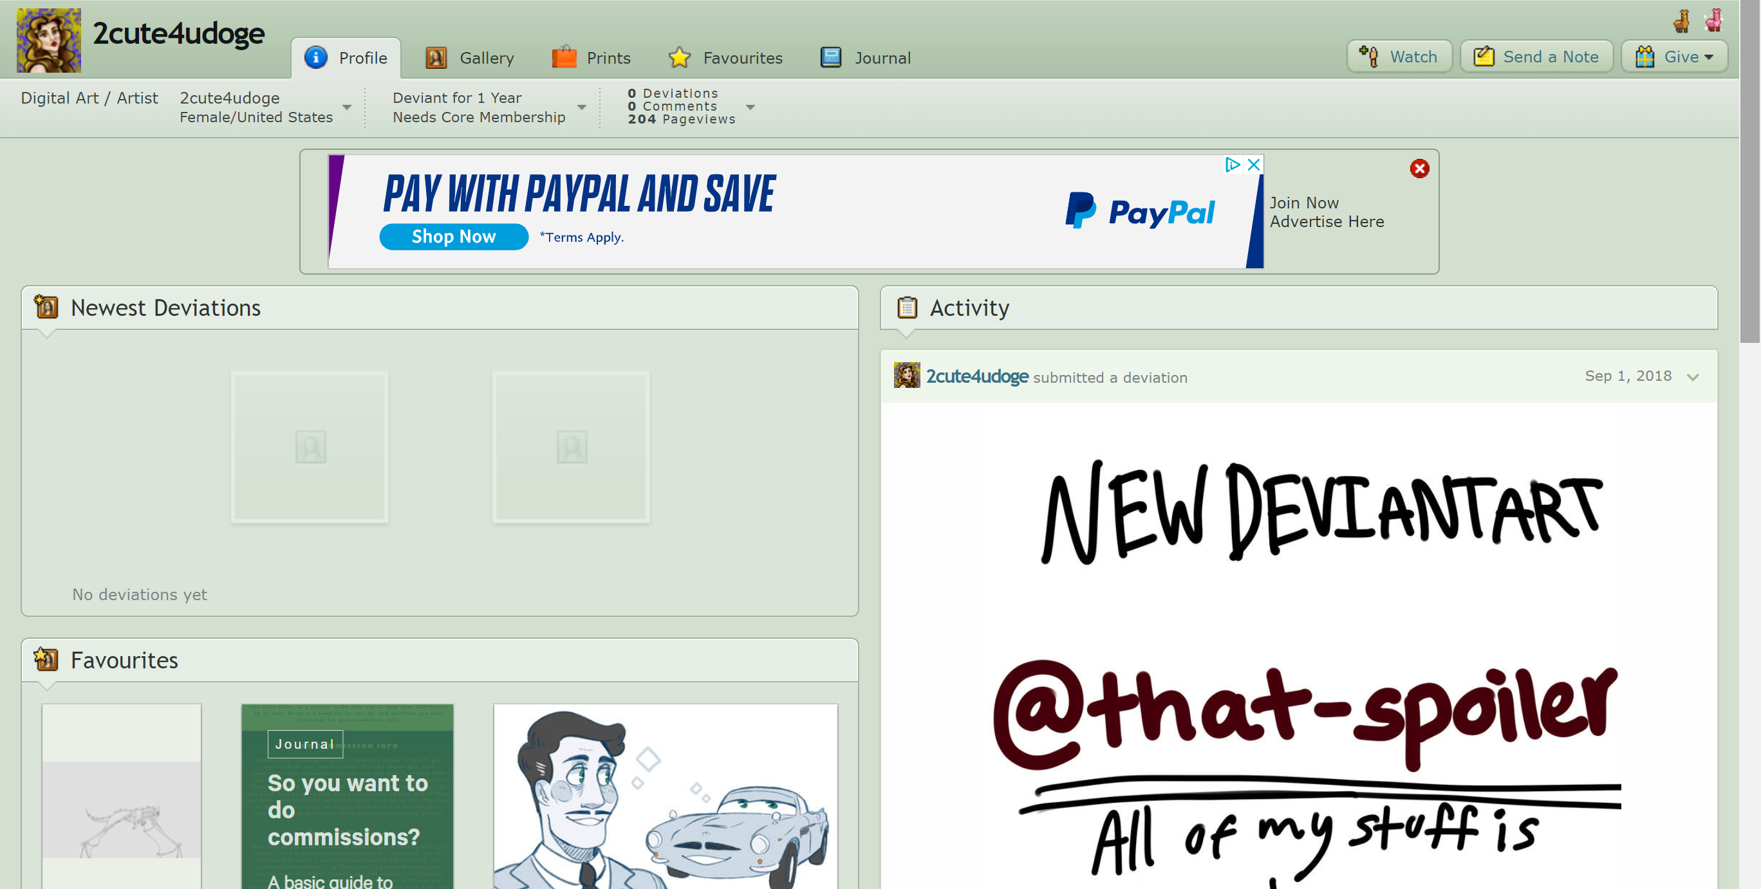Screen dimensions: 1761x889
Task: Expand the Female/United States details arrow
Action: point(348,107)
